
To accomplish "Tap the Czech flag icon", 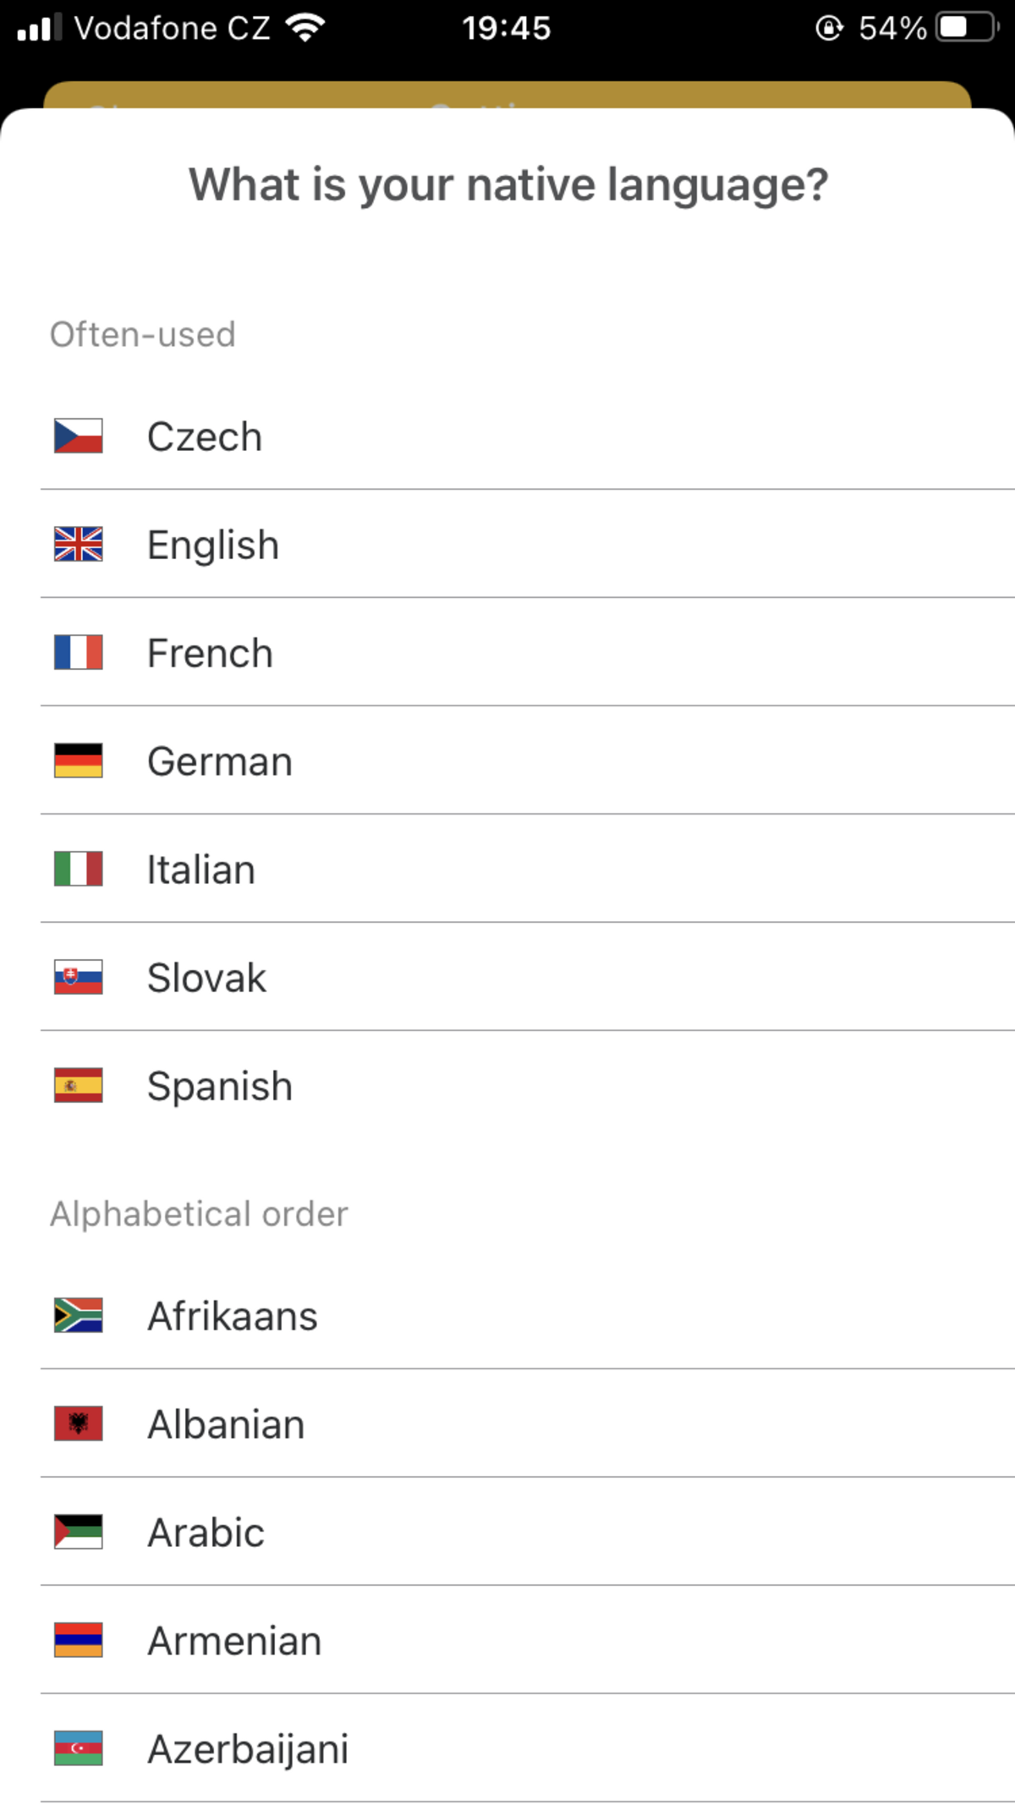I will tap(78, 436).
